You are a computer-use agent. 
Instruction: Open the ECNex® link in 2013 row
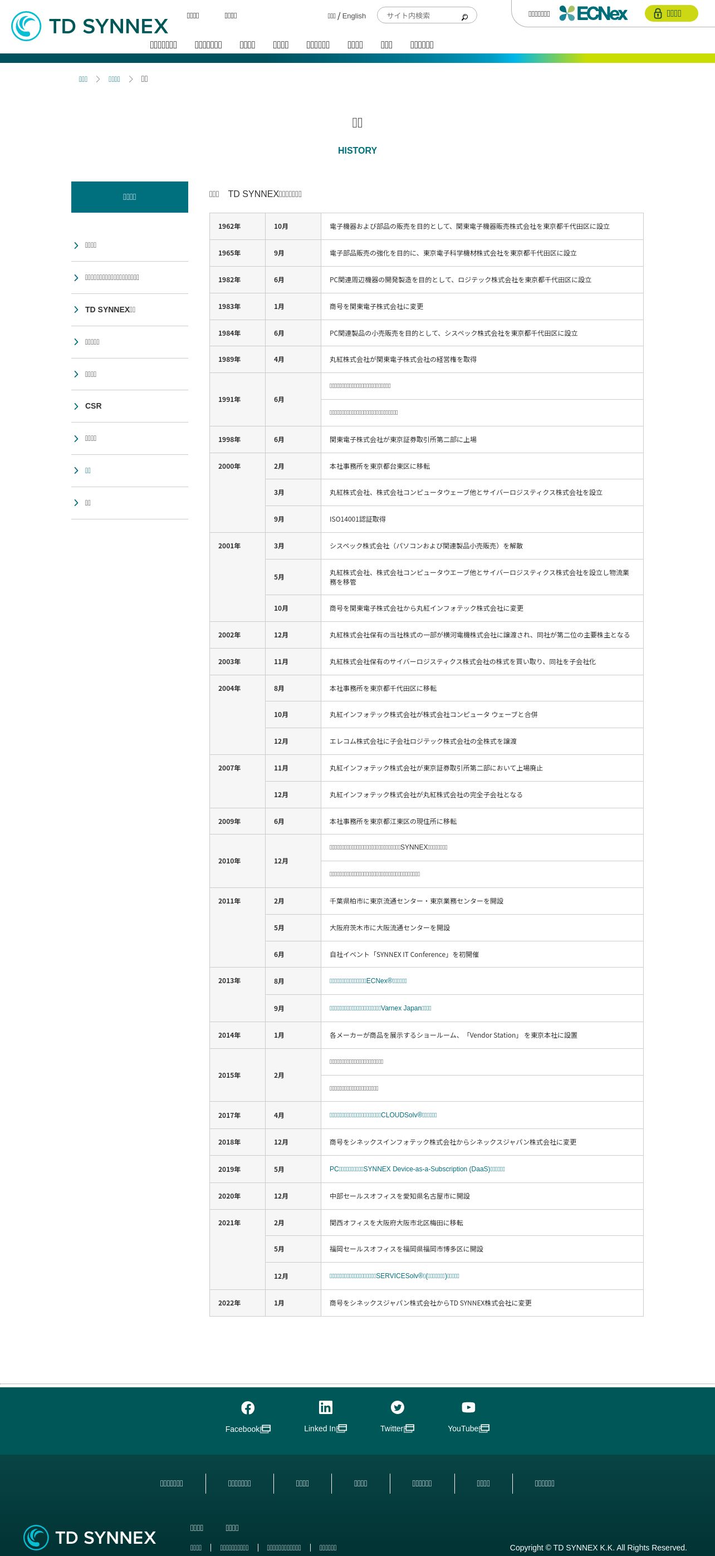coord(368,981)
